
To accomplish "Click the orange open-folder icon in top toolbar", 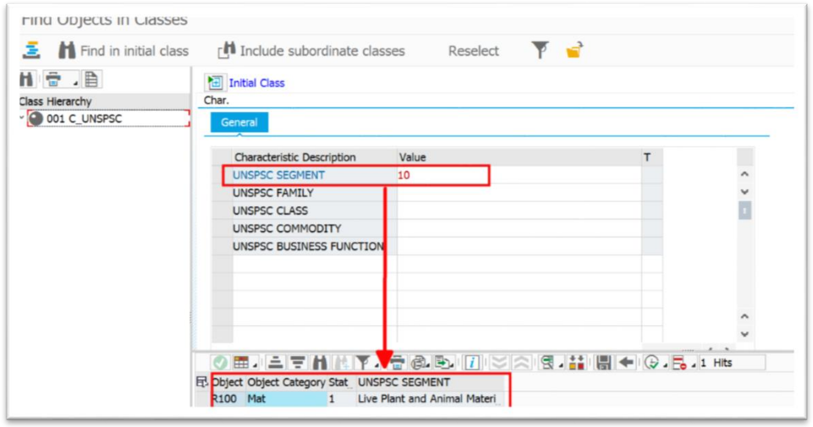I will [x=575, y=50].
